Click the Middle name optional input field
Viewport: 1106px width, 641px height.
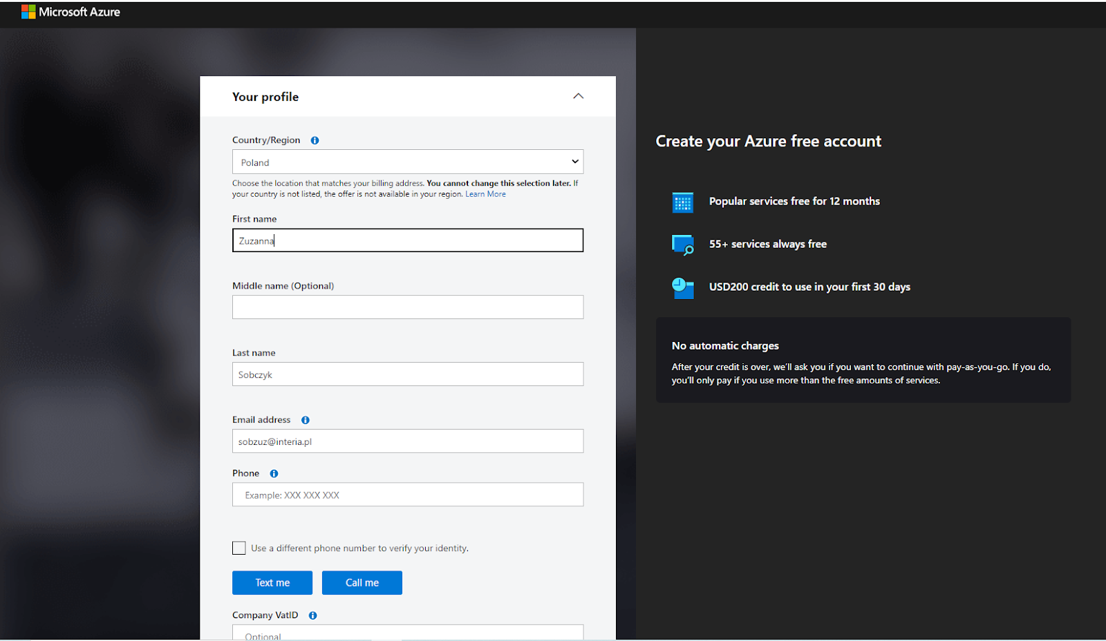407,307
